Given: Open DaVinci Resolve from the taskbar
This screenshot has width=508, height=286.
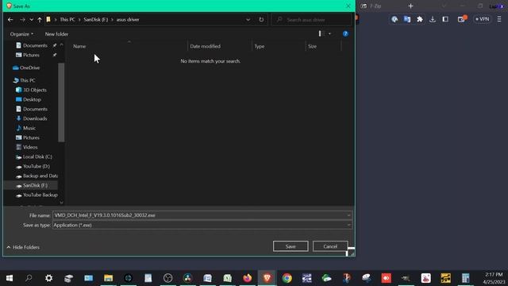Looking at the screenshot, I should pos(188,278).
